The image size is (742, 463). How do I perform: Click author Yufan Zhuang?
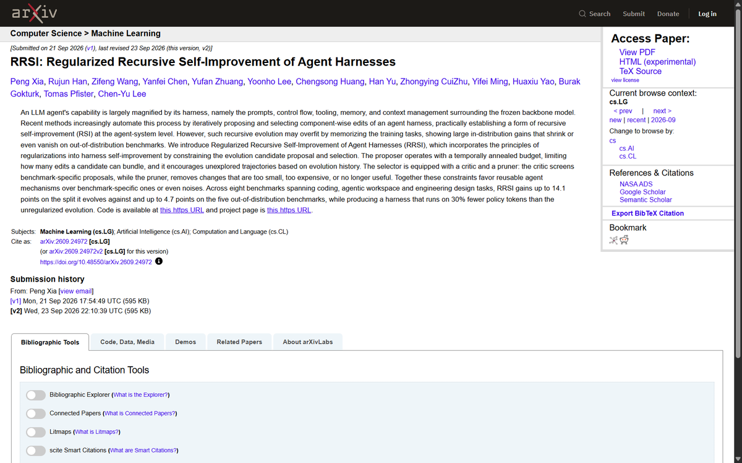[217, 81]
